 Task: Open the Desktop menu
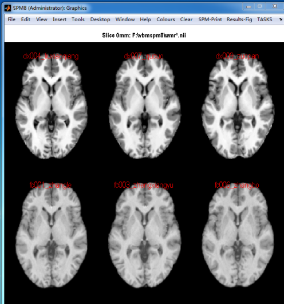100,19
